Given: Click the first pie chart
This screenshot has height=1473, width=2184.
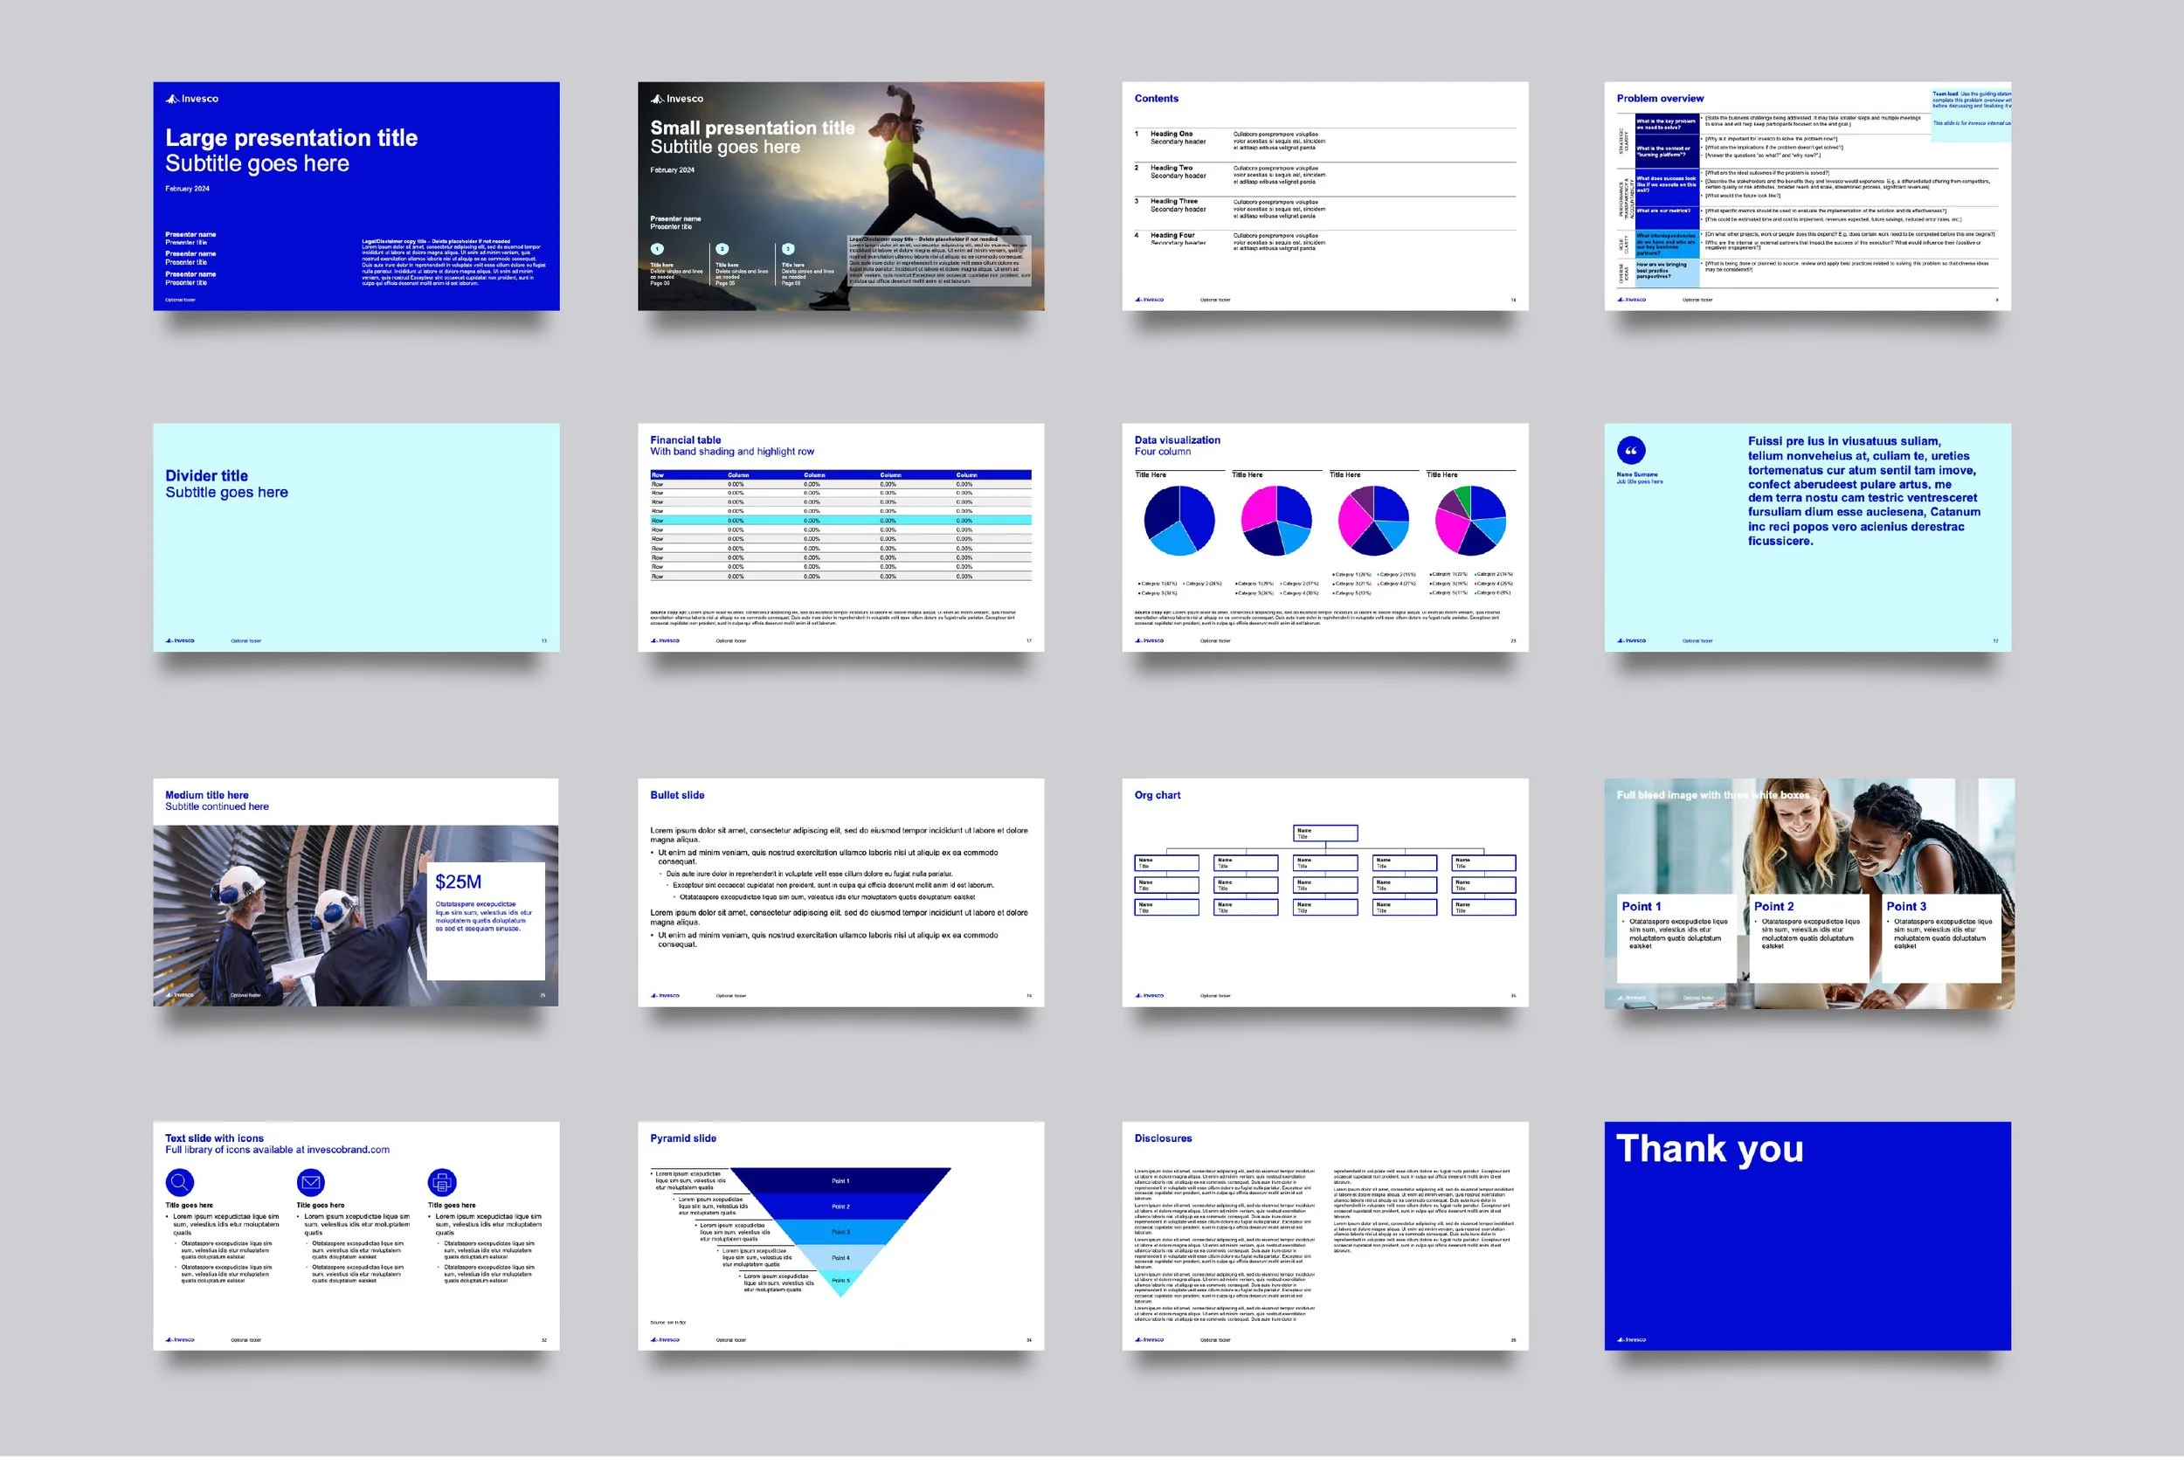Looking at the screenshot, I should pos(1178,520).
